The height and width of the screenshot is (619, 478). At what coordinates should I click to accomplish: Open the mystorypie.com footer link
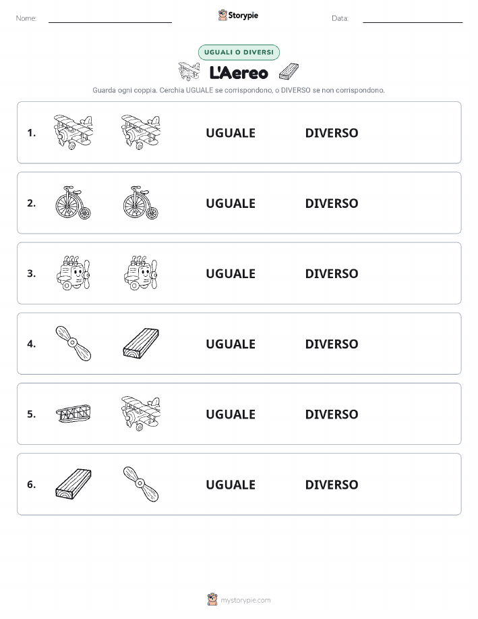click(x=239, y=599)
